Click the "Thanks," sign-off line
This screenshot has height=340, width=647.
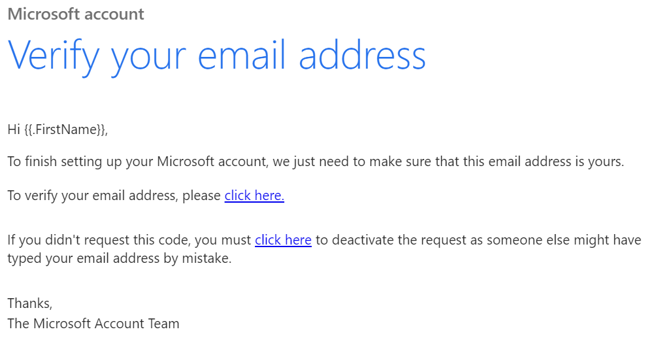30,303
